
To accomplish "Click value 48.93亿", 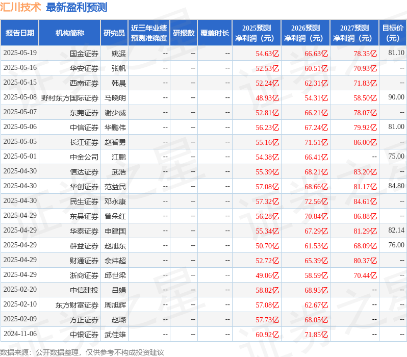I will click(267, 98).
